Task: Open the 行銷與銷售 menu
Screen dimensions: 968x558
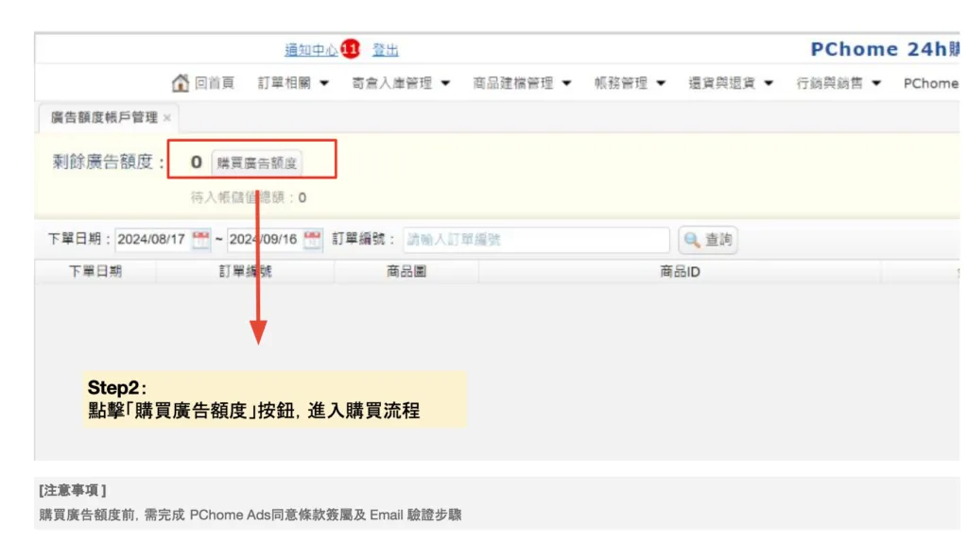Action: [x=838, y=83]
